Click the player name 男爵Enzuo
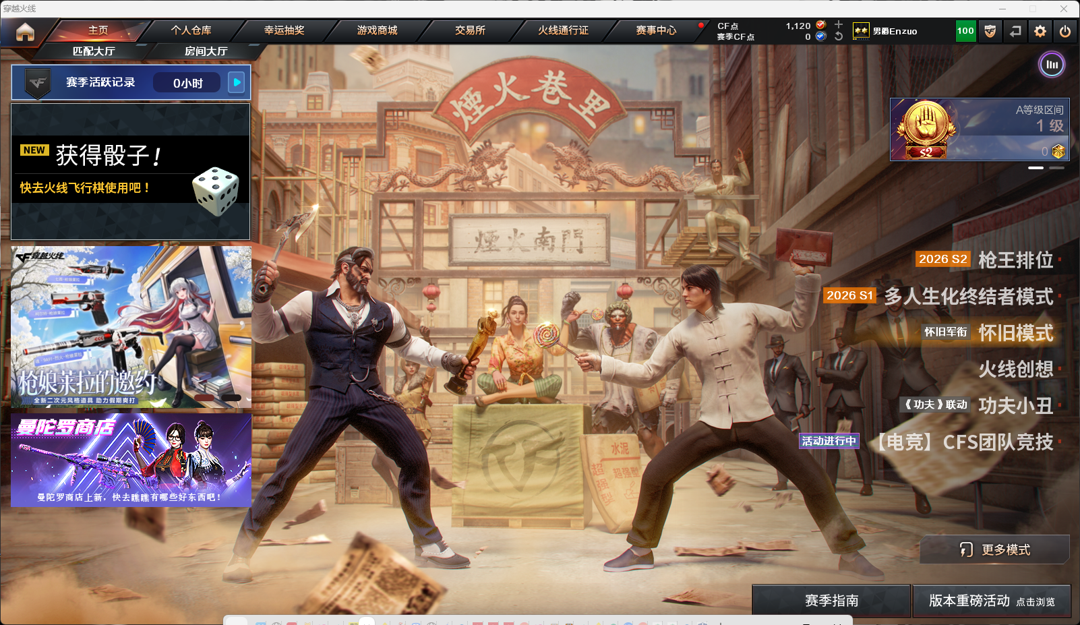The image size is (1080, 625). coord(895,31)
